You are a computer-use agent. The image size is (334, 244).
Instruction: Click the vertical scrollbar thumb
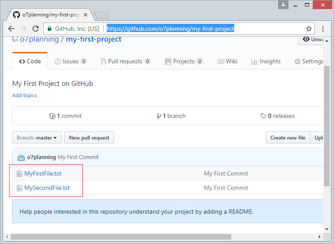pos(327,126)
